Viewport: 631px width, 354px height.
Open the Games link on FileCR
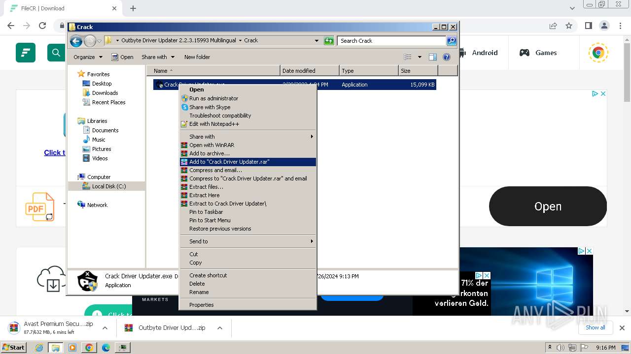click(x=538, y=53)
